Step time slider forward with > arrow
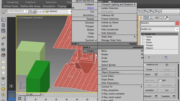Image resolution: width=180 pixels, height=101 pixels. coord(42,94)
